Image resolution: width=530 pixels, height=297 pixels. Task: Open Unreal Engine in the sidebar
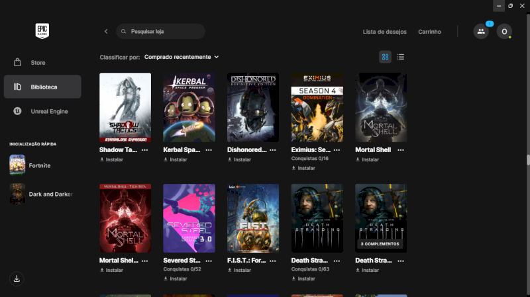click(49, 111)
